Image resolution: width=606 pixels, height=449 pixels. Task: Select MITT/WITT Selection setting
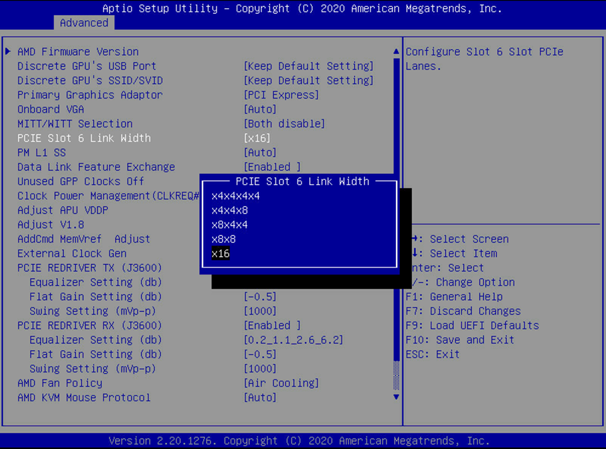pos(75,124)
